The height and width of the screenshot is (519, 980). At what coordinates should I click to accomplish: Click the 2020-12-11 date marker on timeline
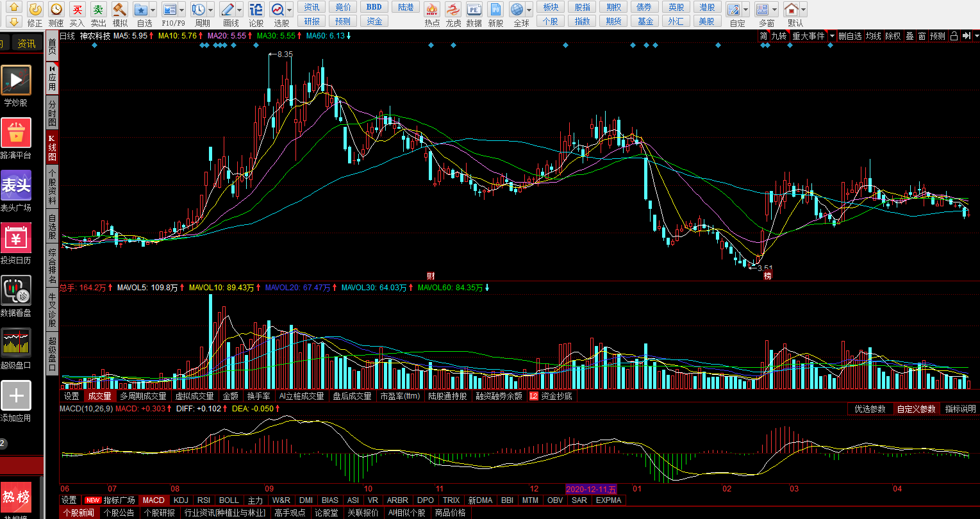pyautogui.click(x=590, y=489)
